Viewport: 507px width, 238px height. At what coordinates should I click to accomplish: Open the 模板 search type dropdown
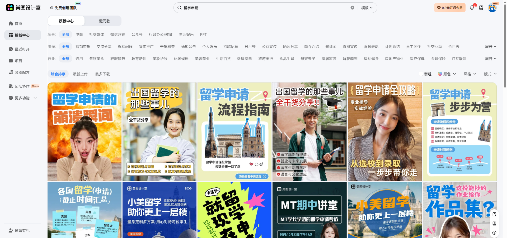[x=367, y=8]
